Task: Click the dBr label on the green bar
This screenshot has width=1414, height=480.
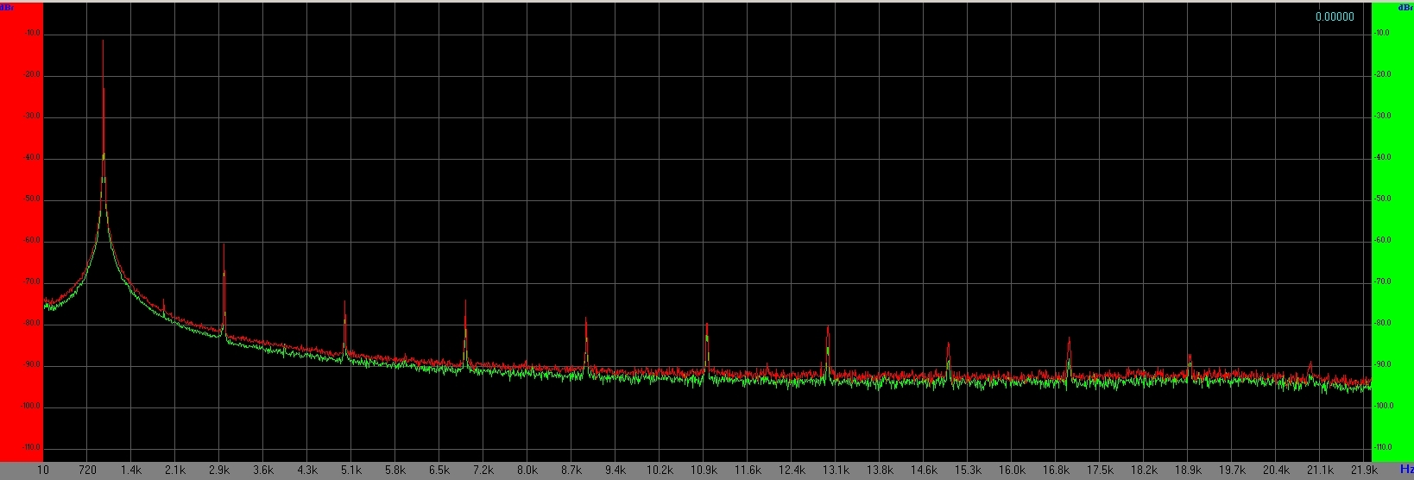Action: (x=1405, y=8)
